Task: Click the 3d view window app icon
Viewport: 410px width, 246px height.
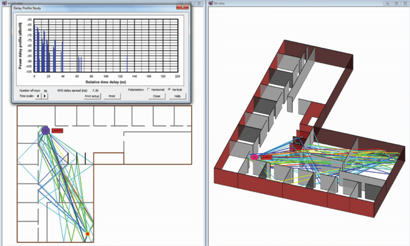Action: [x=211, y=3]
